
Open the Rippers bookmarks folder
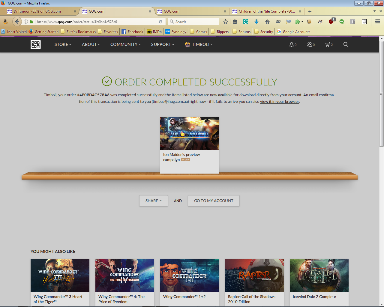pyautogui.click(x=220, y=31)
